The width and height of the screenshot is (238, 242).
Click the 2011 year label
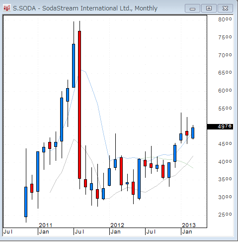coord(46,225)
